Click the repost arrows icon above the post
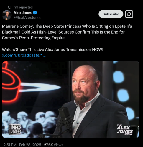143x147 pixels. tap(10, 7)
